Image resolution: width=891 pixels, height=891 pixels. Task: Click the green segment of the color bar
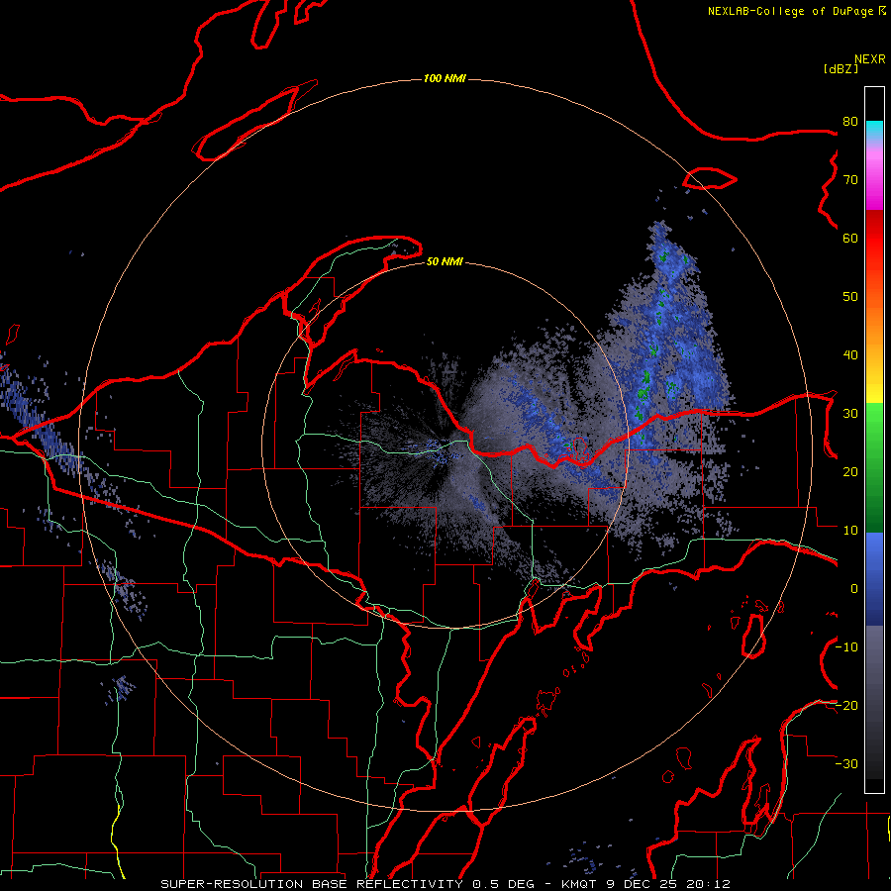point(874,467)
